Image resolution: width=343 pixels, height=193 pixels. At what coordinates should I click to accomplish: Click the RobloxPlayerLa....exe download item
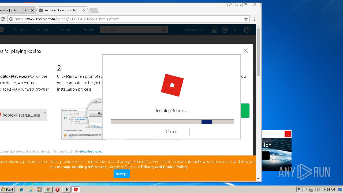[x=21, y=115]
